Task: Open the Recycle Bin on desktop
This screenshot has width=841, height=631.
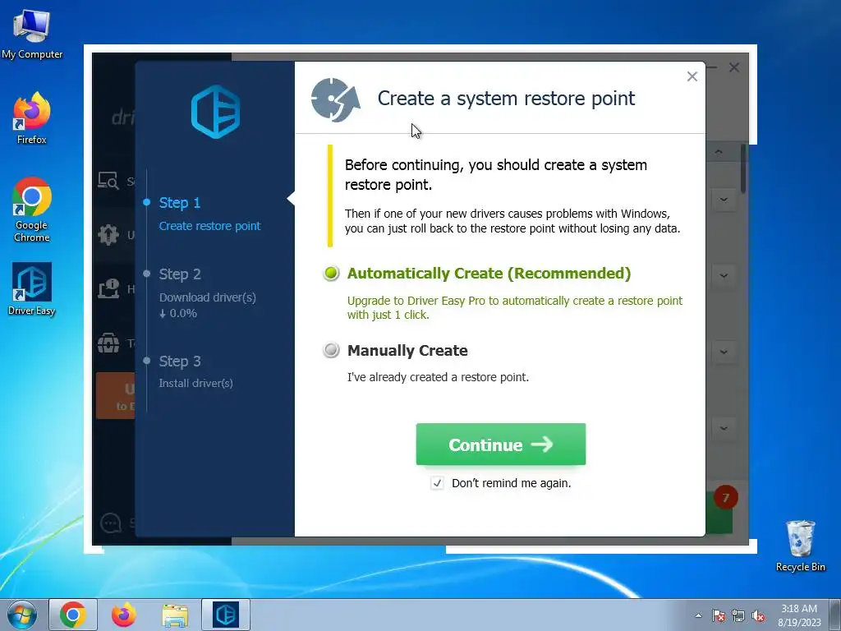Action: tap(800, 546)
